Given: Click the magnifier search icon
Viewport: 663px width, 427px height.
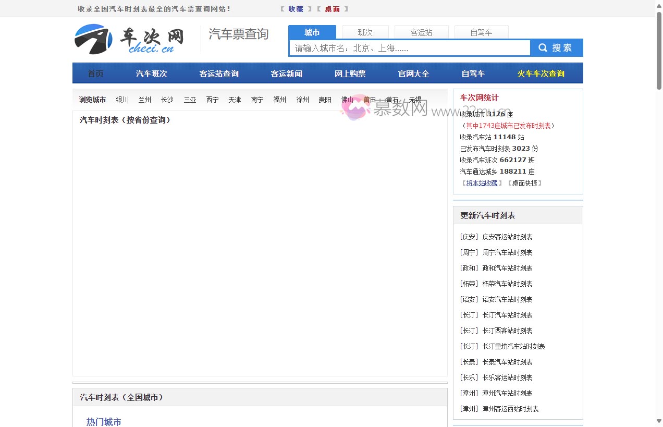Looking at the screenshot, I should [542, 47].
